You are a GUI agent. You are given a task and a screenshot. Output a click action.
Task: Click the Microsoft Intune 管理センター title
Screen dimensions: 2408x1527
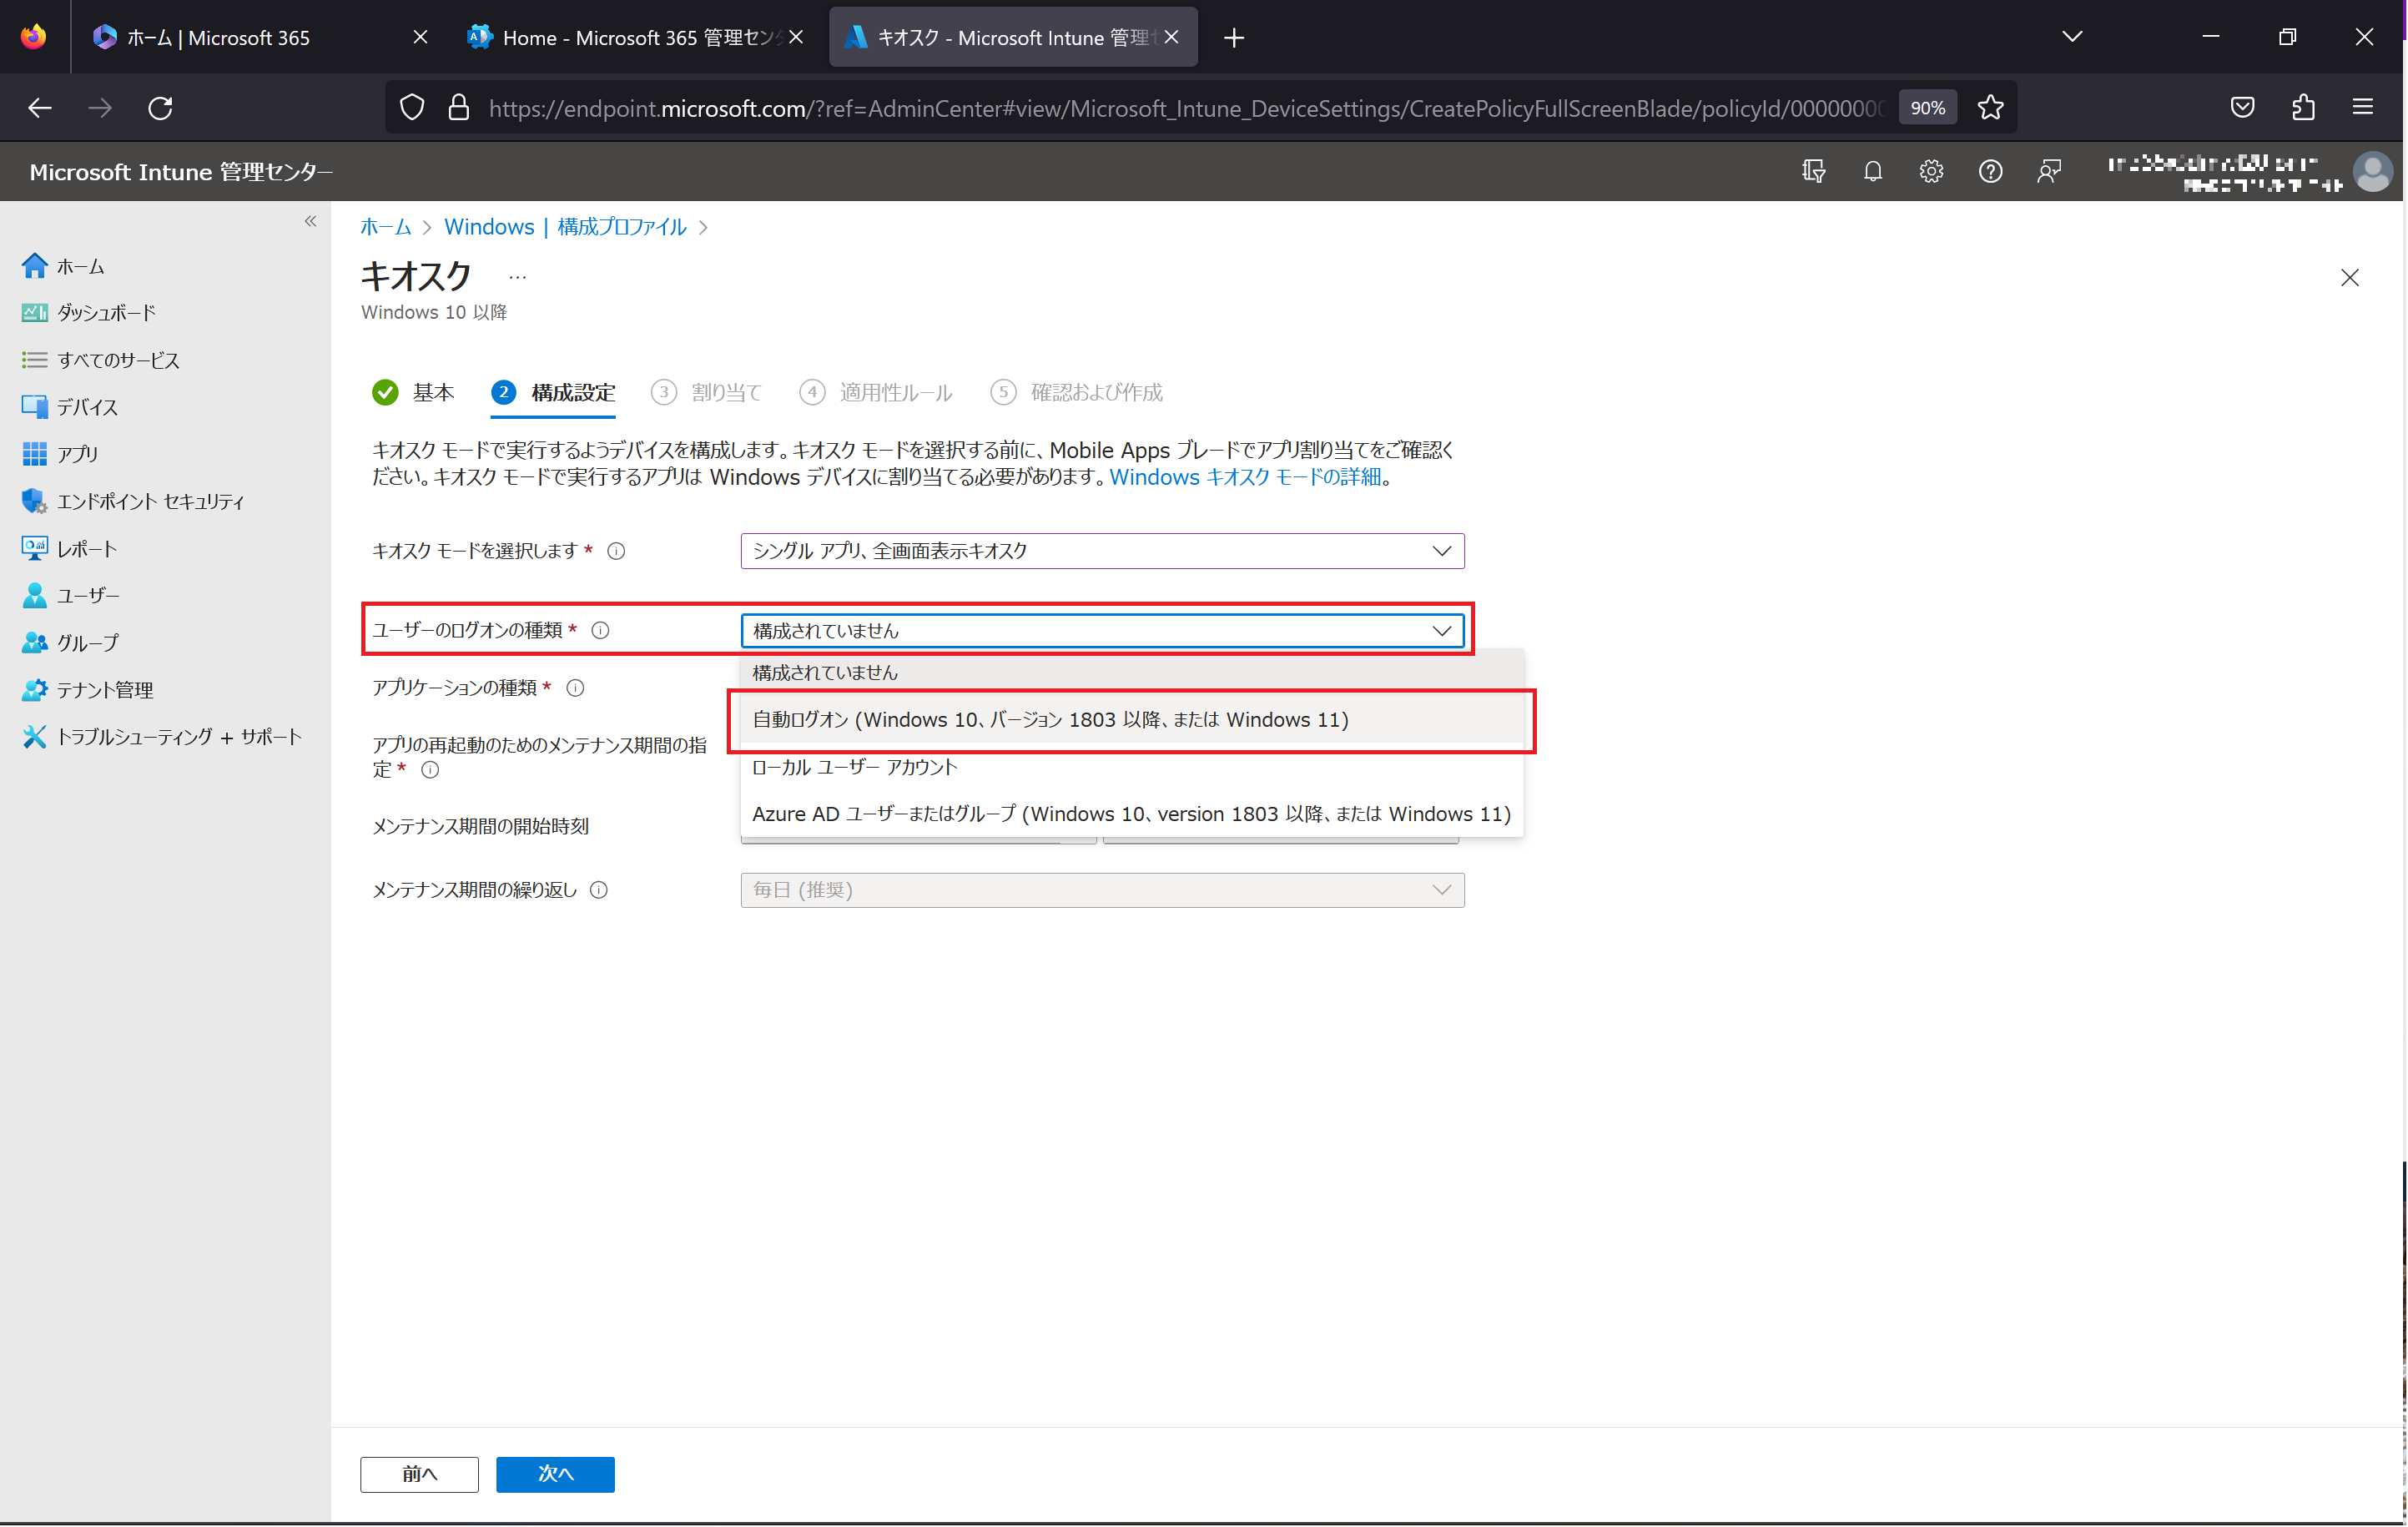click(181, 172)
